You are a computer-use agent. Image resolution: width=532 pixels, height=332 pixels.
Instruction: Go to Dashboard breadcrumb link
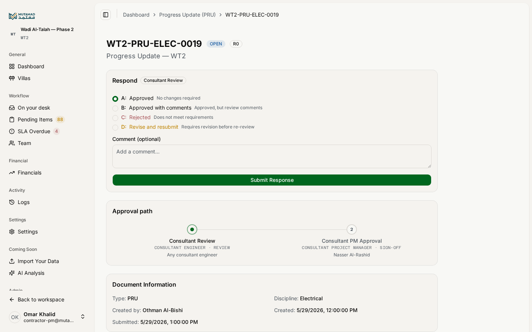pyautogui.click(x=136, y=15)
